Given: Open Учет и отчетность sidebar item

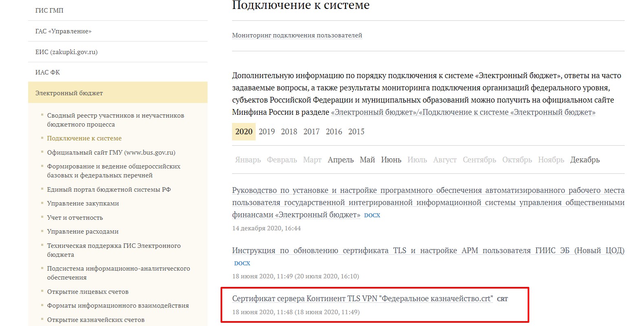Looking at the screenshot, I should [x=75, y=217].
